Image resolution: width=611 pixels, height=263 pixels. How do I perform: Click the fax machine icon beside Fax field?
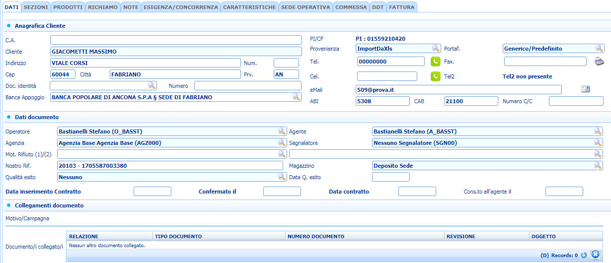point(599,62)
